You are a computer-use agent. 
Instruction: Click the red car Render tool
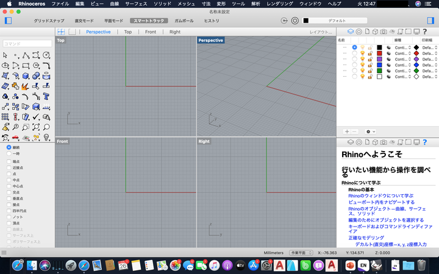click(x=15, y=137)
